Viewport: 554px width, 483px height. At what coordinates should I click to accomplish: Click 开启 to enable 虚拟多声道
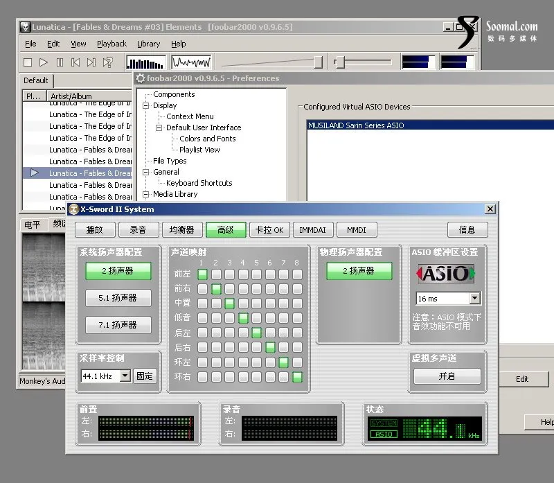tap(447, 376)
